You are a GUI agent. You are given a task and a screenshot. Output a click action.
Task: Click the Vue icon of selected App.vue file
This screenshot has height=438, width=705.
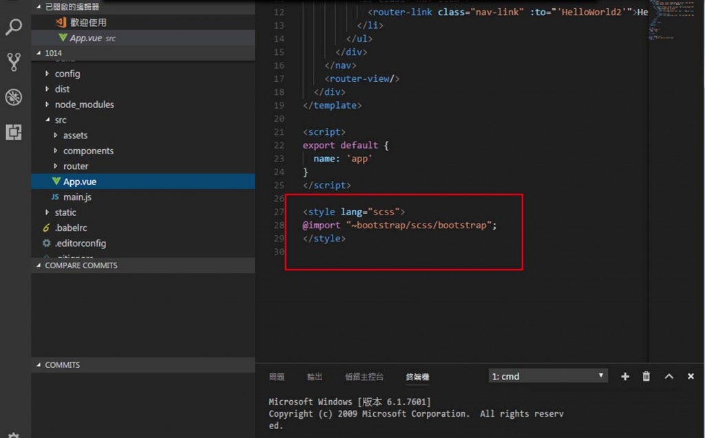pyautogui.click(x=56, y=181)
